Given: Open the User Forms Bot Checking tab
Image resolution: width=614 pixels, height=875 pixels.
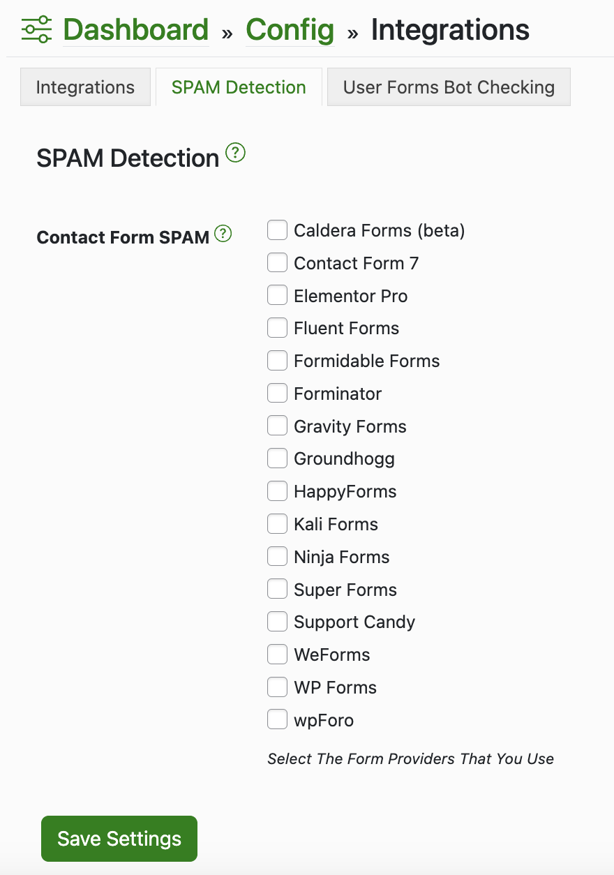Looking at the screenshot, I should 449,87.
